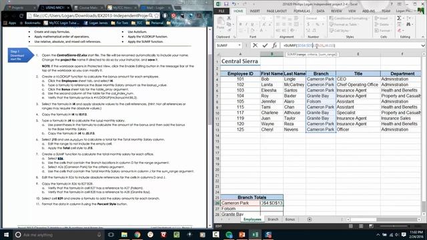Switch to Normal view in Excel status bar
427x240 pixels.
coord(351,226)
